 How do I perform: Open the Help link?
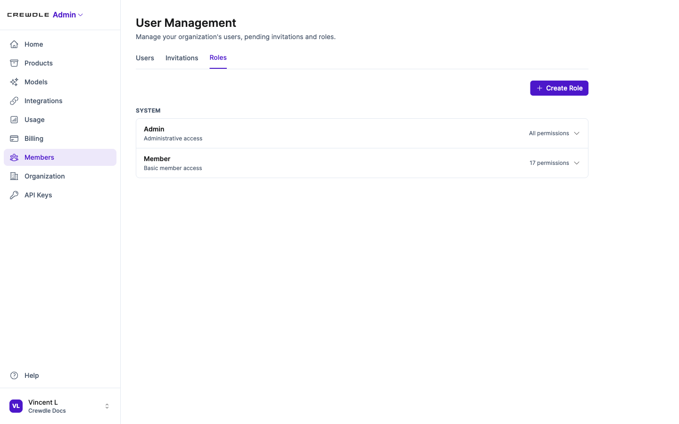click(60, 375)
